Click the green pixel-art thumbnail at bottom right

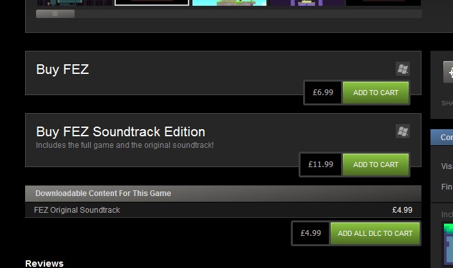click(448, 243)
